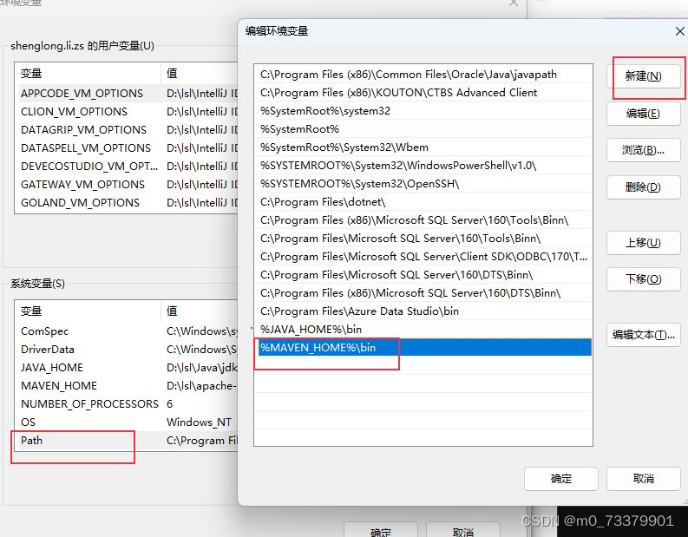The height and width of the screenshot is (537, 688).
Task: Click value 6 of NUMBER_OF_PROCESSORS
Action: (169, 404)
